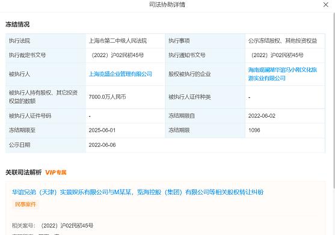Select freeze end date 2025-06-01
The height and width of the screenshot is (235, 335).
pyautogui.click(x=102, y=130)
